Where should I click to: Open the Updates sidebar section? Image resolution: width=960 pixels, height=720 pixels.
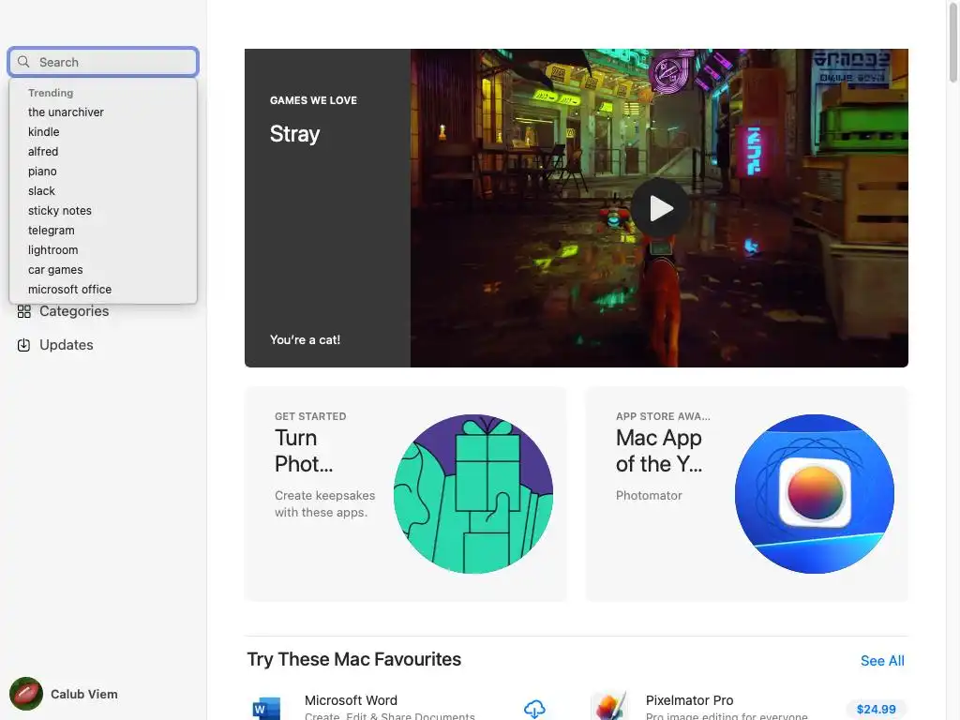(x=55, y=345)
